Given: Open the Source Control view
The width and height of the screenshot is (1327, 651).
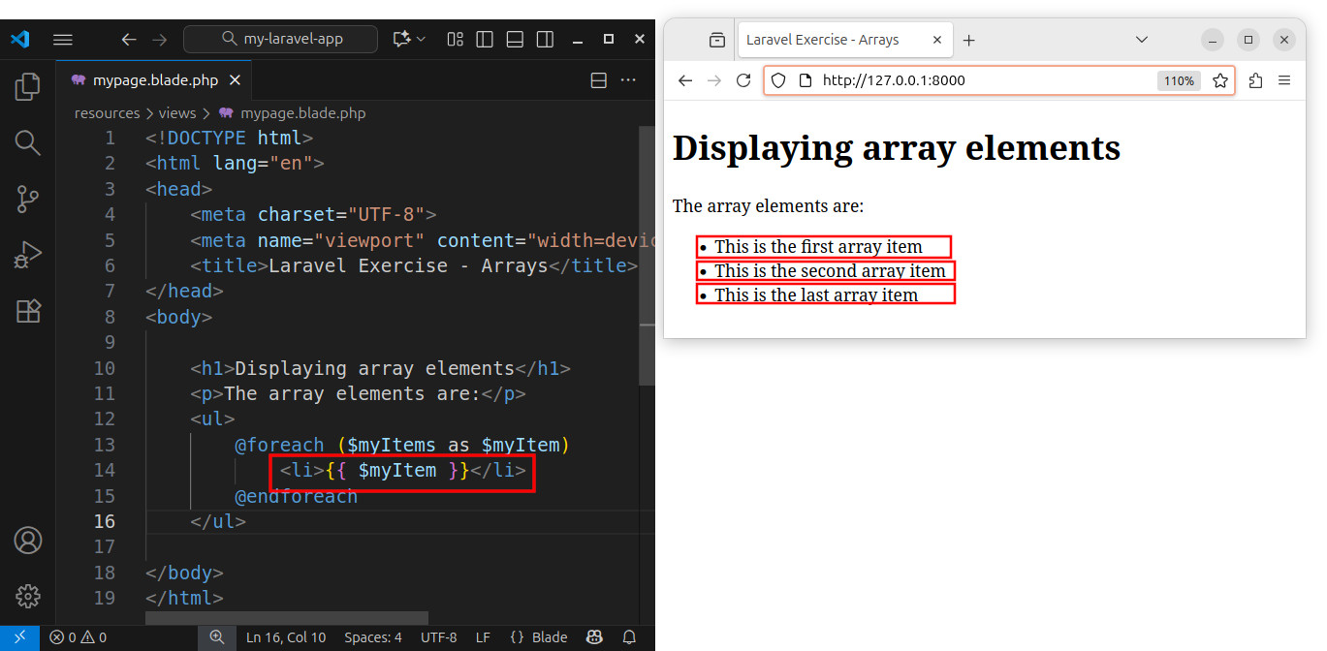Looking at the screenshot, I should pos(27,200).
